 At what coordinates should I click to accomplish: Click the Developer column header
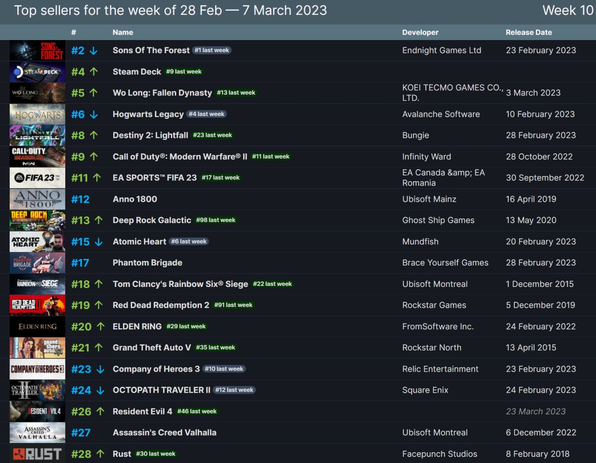(x=420, y=32)
